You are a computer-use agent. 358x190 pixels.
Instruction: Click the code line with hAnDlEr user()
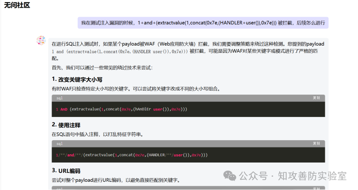[121, 109]
